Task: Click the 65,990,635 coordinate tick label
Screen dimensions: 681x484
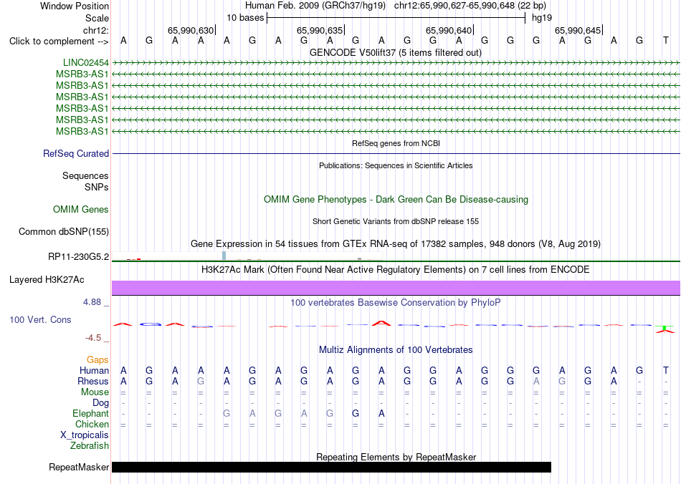Action: (320, 30)
